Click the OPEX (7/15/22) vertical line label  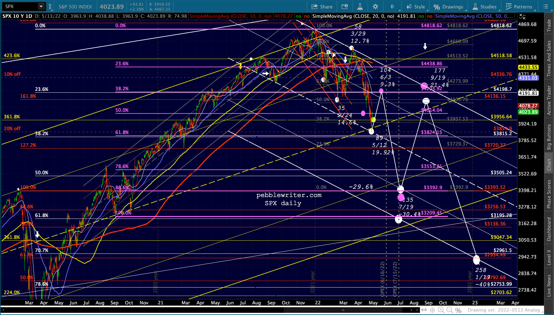(x=395, y=279)
